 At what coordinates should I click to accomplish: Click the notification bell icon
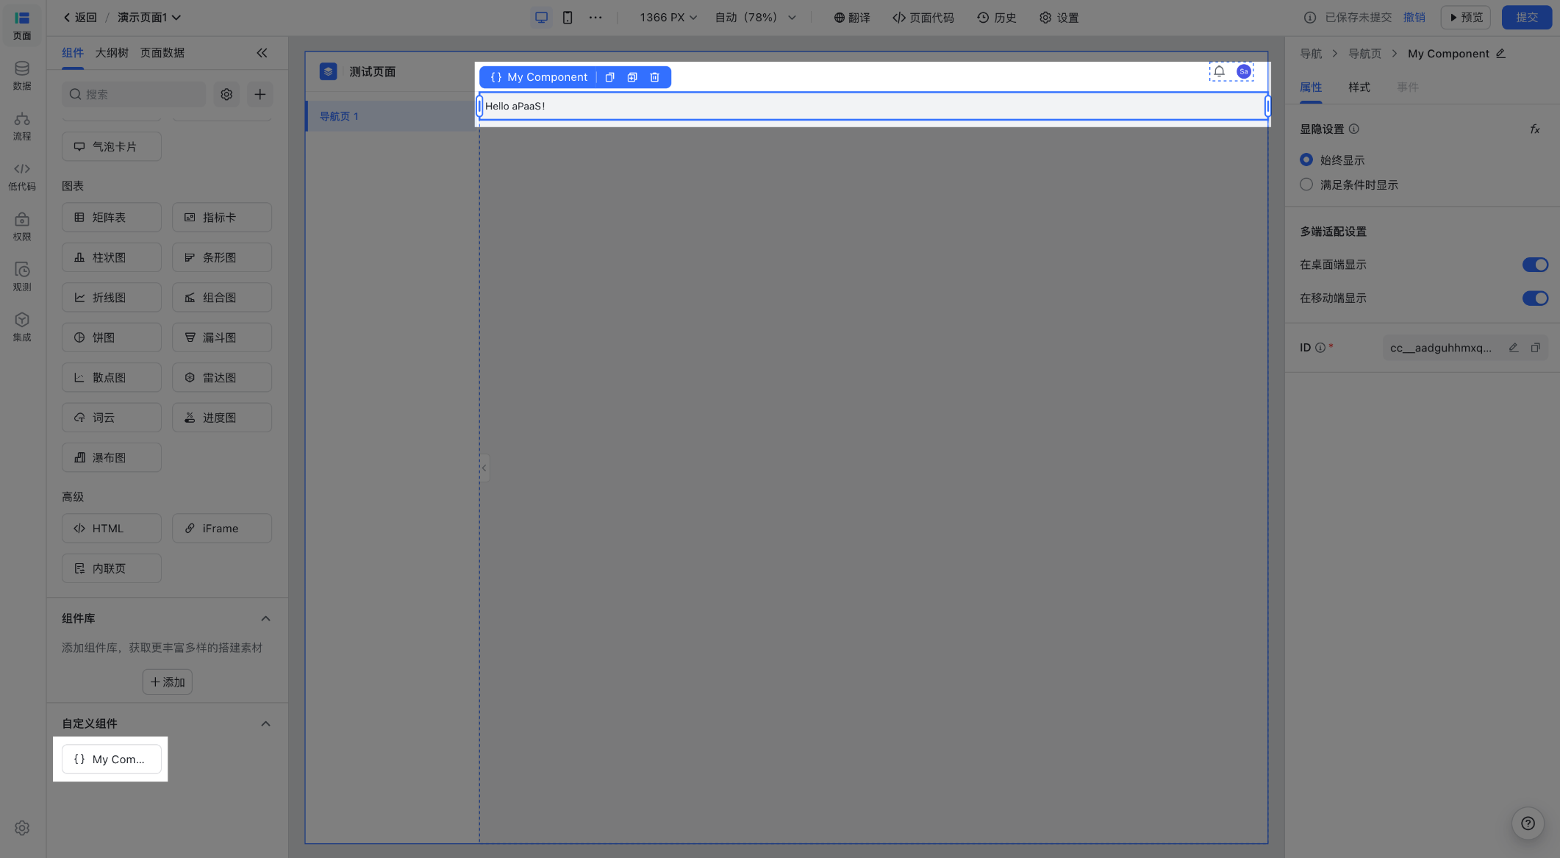point(1219,71)
